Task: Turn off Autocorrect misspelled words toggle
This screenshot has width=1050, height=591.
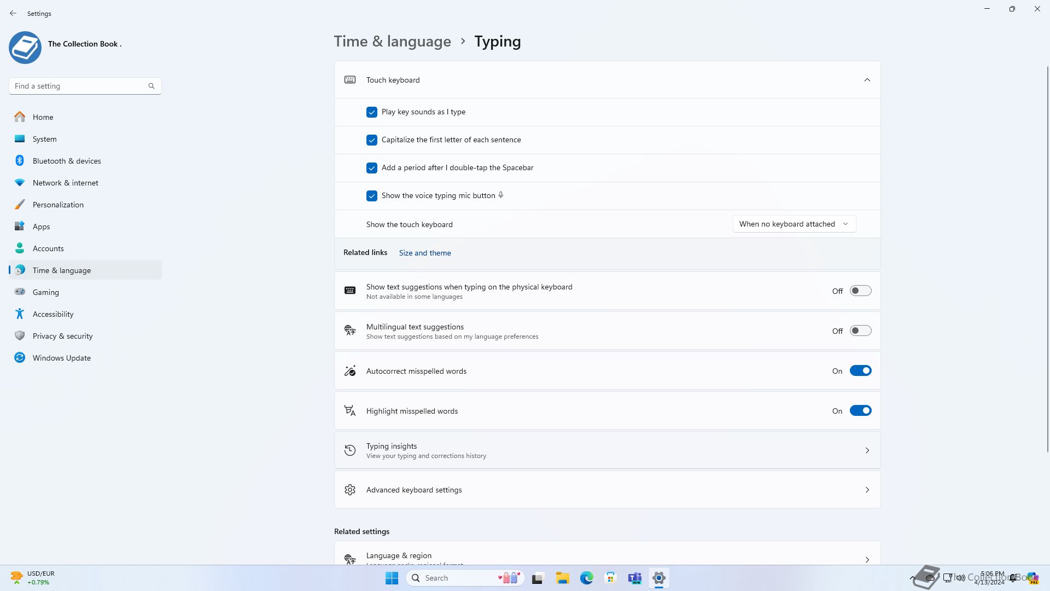Action: pos(860,371)
